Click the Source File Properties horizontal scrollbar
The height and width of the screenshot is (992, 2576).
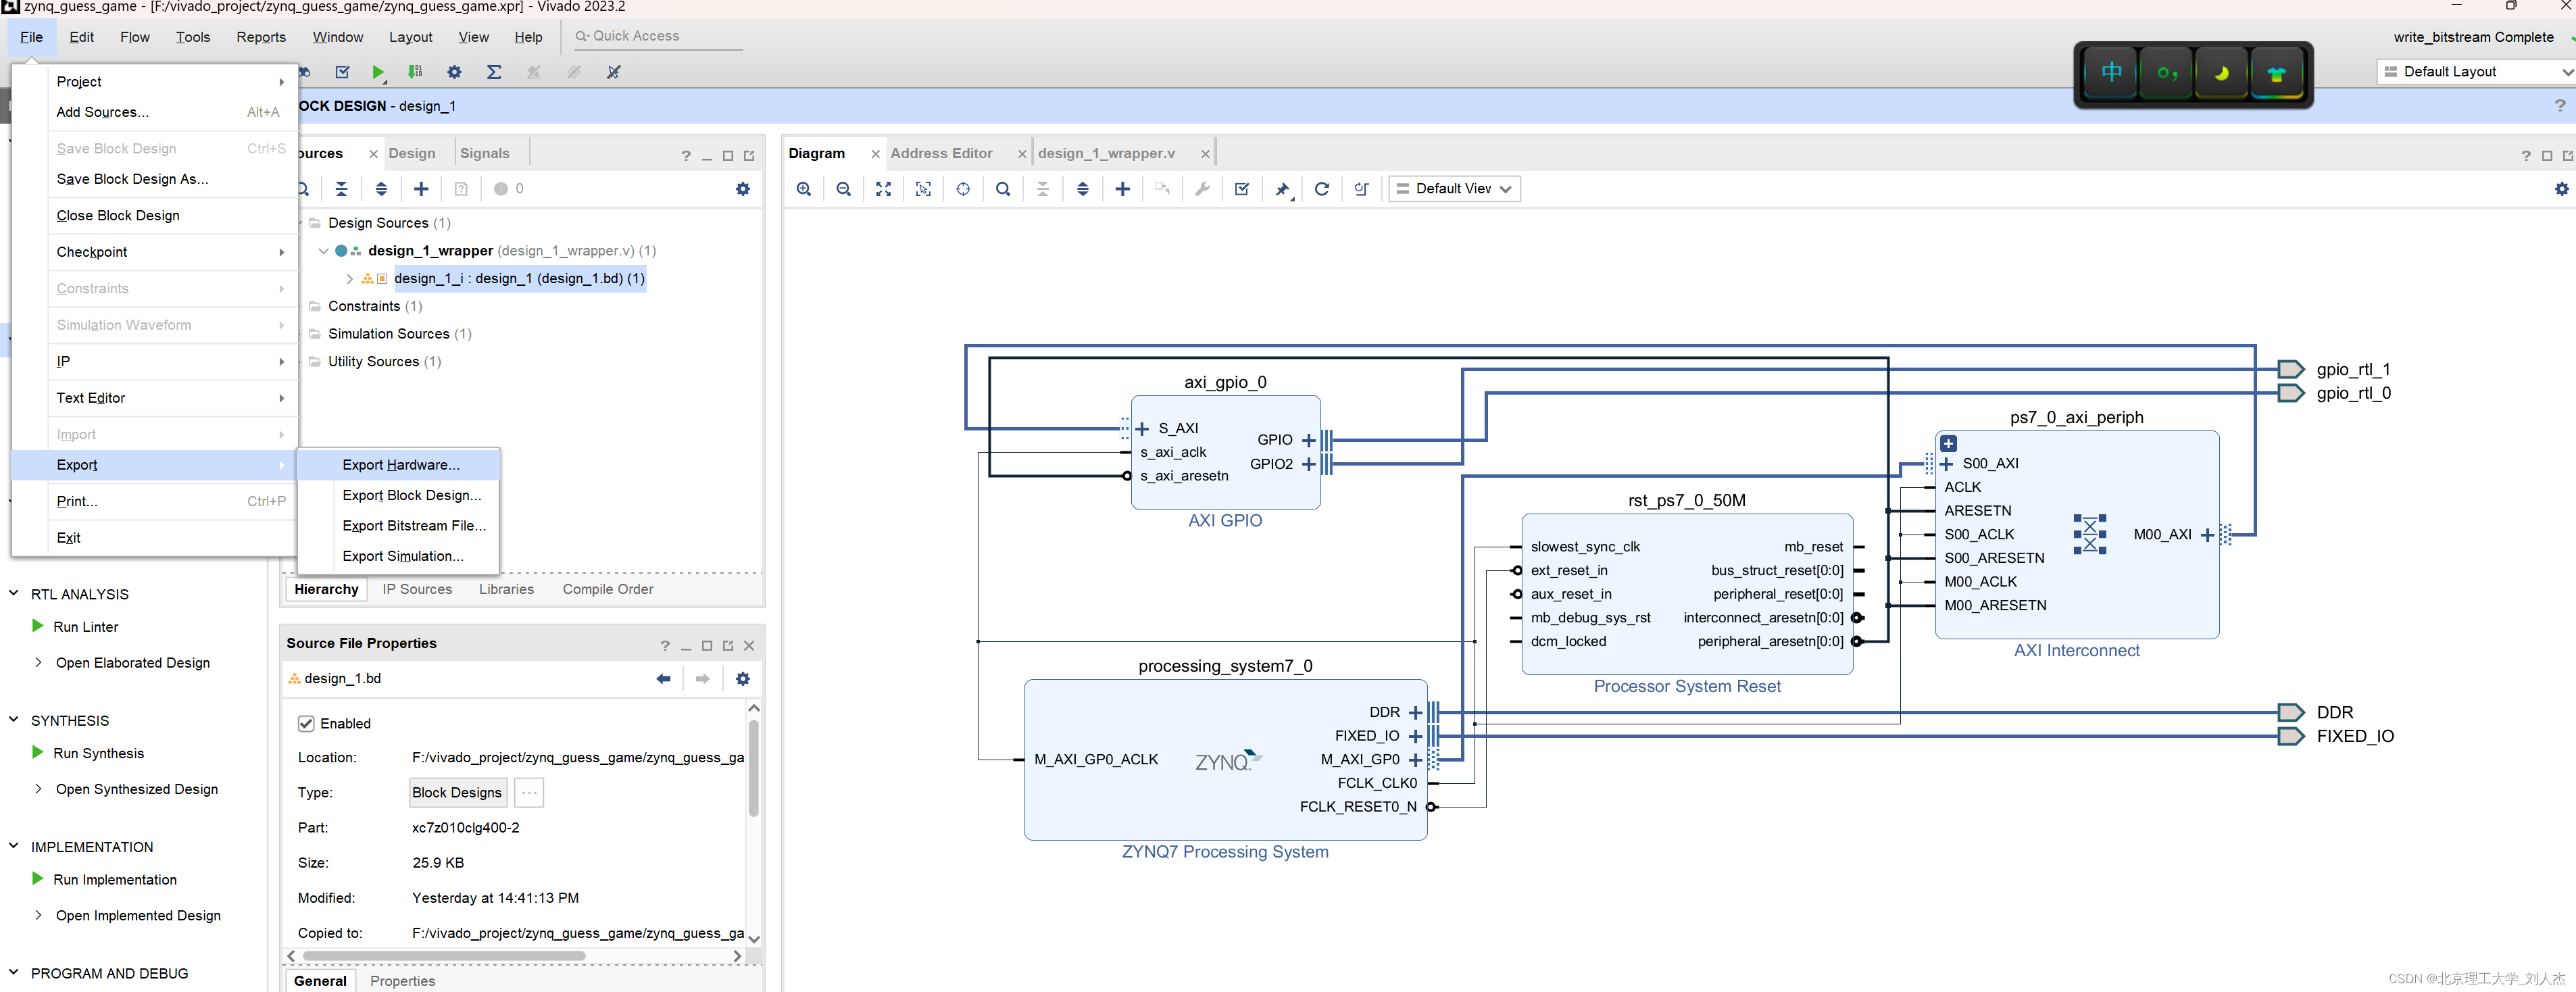coord(443,956)
